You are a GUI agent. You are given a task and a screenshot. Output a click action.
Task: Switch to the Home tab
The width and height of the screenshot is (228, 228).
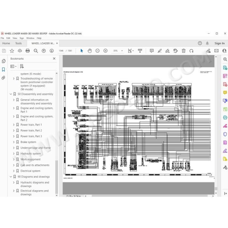pyautogui.click(x=6, y=43)
